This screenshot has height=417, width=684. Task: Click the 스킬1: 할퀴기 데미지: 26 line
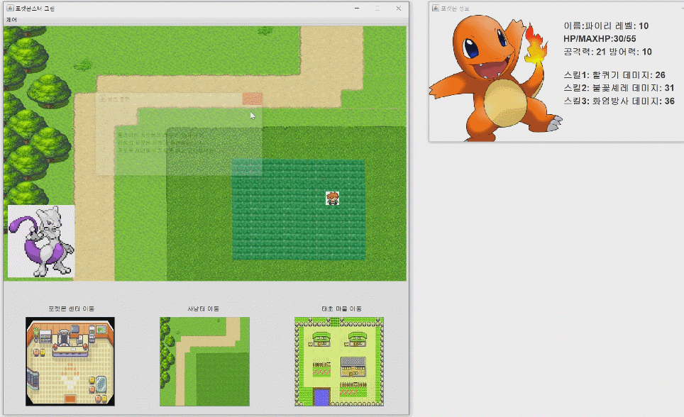[614, 75]
